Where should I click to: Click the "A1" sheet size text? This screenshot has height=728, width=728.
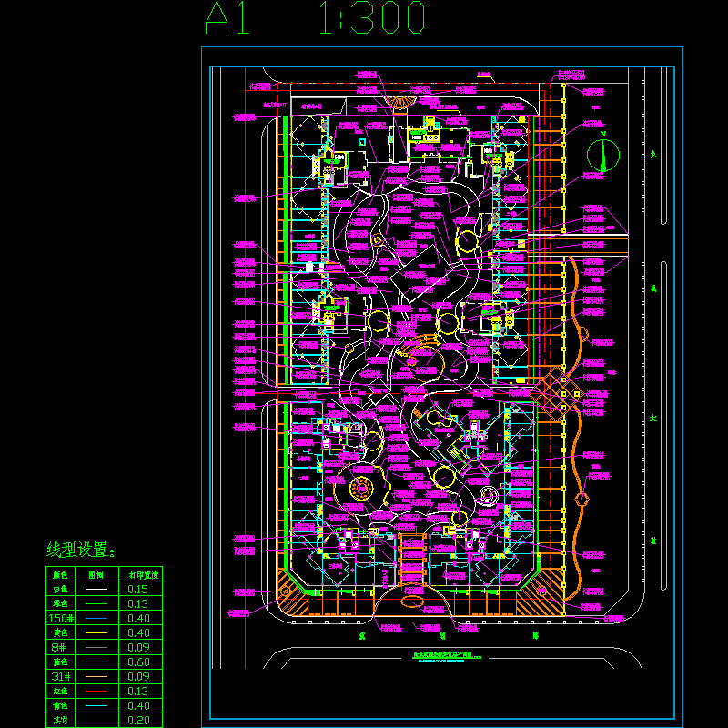tap(227, 18)
